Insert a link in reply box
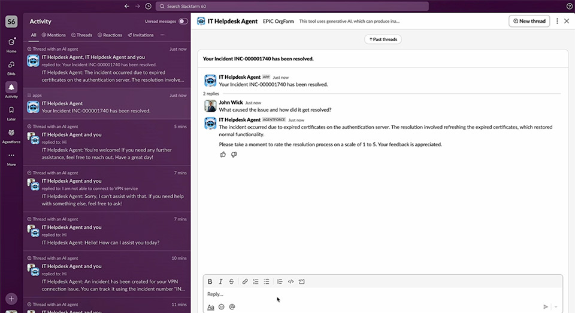575x313 pixels. pyautogui.click(x=245, y=281)
